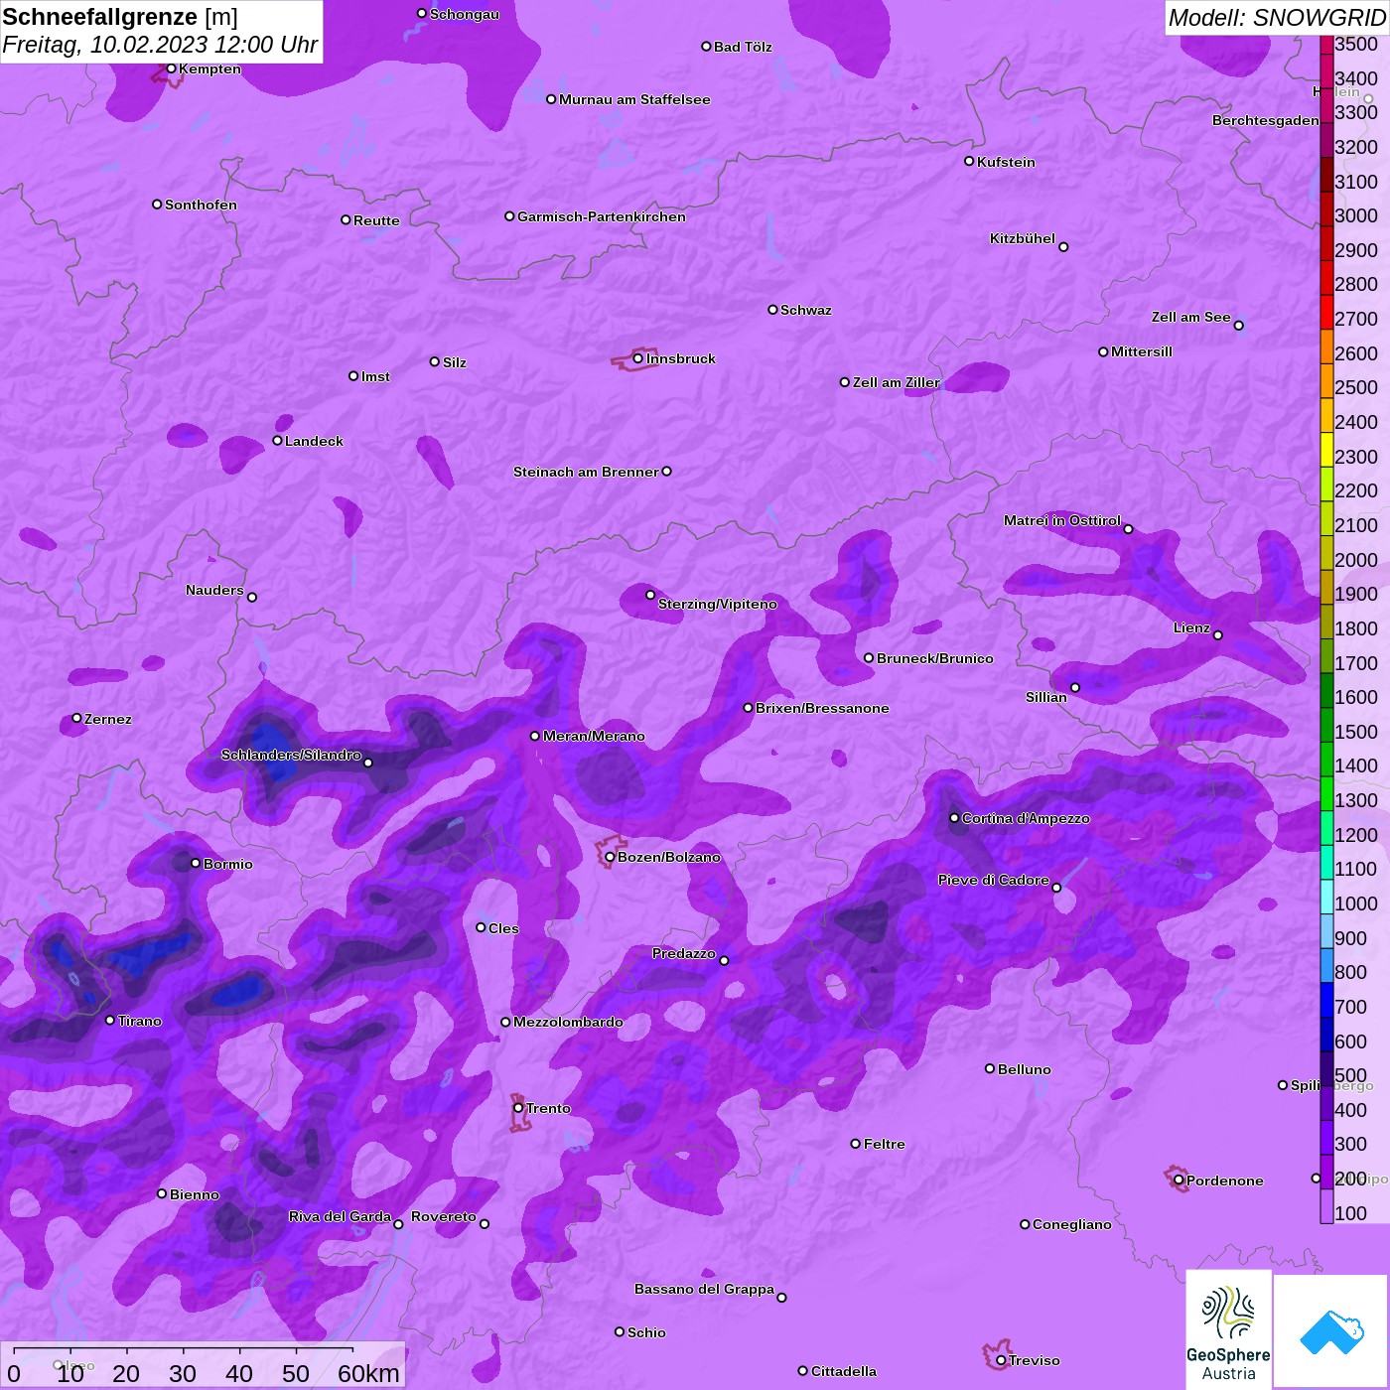Click the Imst label
This screenshot has width=1390, height=1390.
[375, 376]
